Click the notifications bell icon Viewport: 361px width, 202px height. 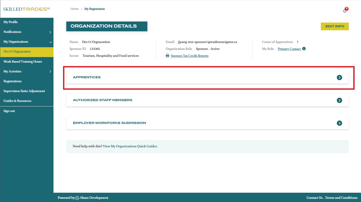pos(345,11)
